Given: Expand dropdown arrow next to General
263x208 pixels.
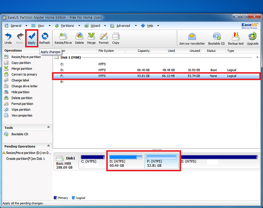Looking at the screenshot, I should (26, 26).
